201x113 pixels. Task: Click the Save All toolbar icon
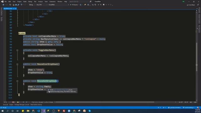click(18, 5)
